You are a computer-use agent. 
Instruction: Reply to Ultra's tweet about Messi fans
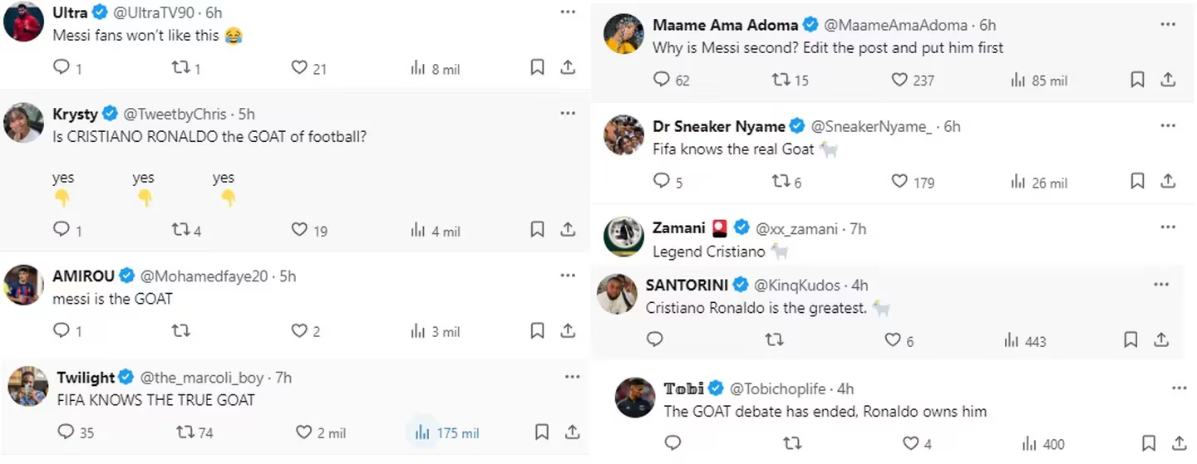(x=62, y=68)
